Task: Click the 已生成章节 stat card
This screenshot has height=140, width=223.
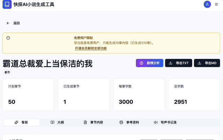Action: [x=84, y=94]
